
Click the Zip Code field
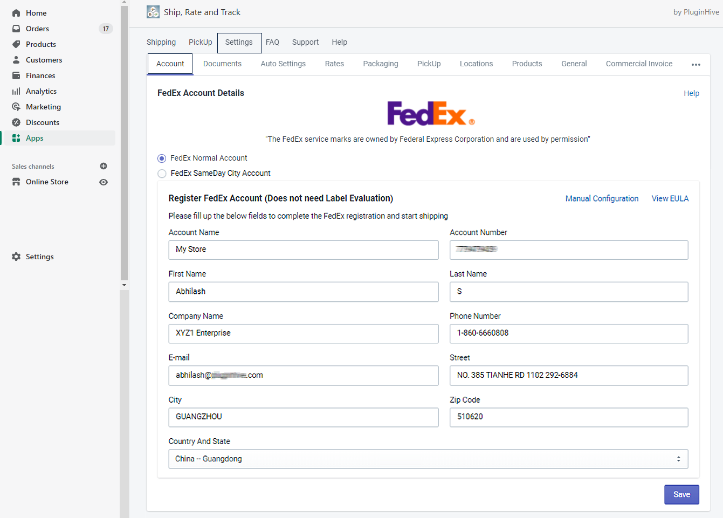click(x=569, y=417)
